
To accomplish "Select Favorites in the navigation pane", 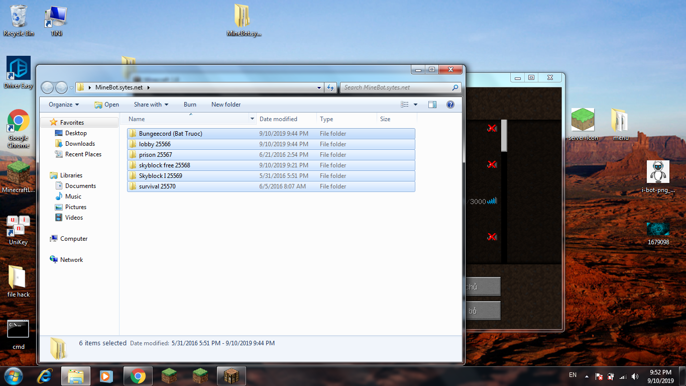I will click(72, 123).
